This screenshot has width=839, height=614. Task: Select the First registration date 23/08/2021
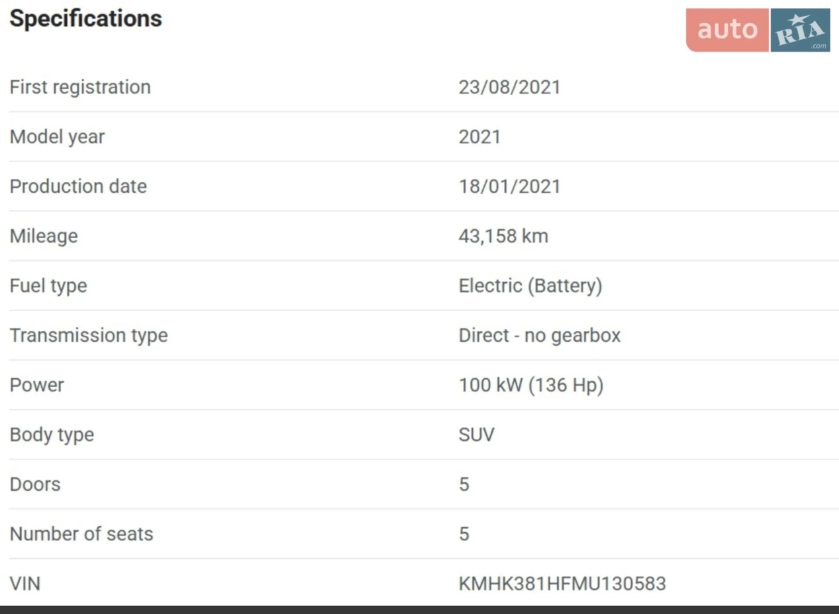[510, 87]
